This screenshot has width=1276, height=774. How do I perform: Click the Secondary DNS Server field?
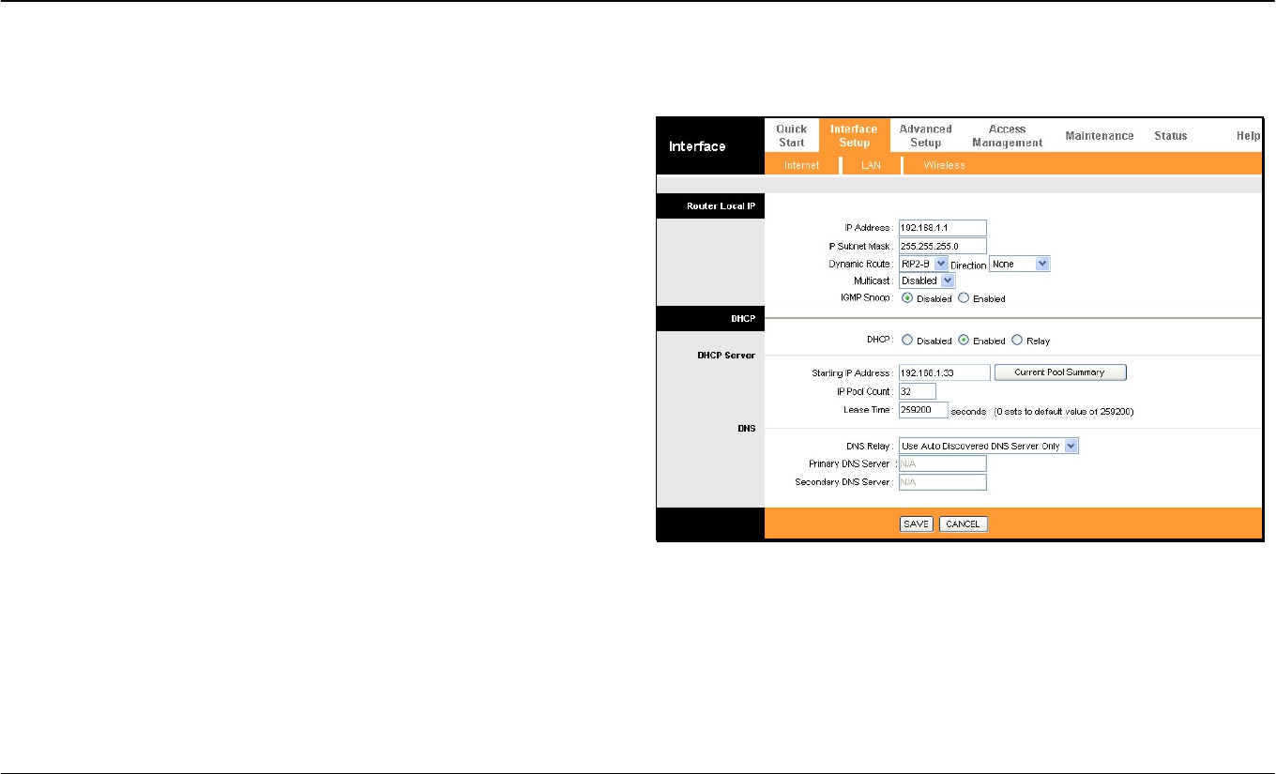(942, 482)
